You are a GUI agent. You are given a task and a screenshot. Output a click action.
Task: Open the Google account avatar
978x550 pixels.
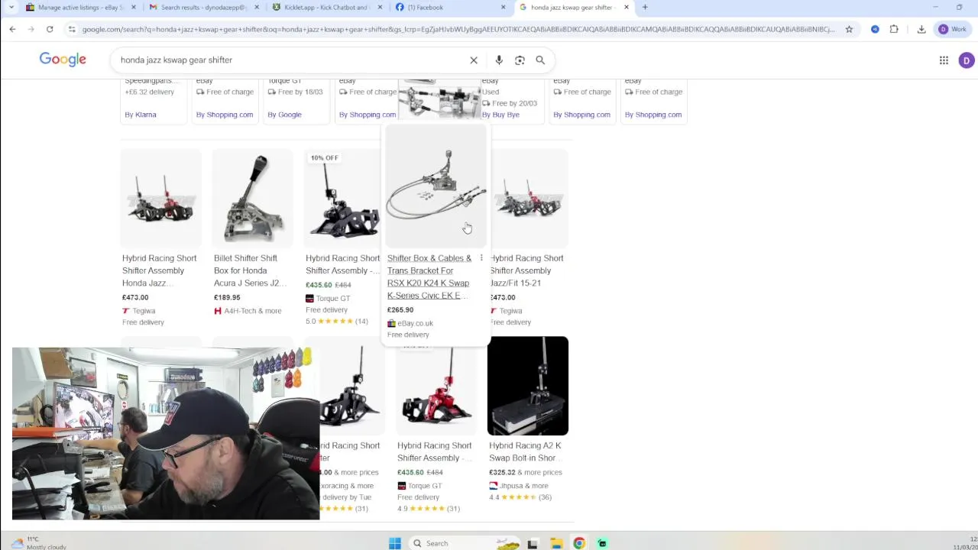pyautogui.click(x=966, y=60)
